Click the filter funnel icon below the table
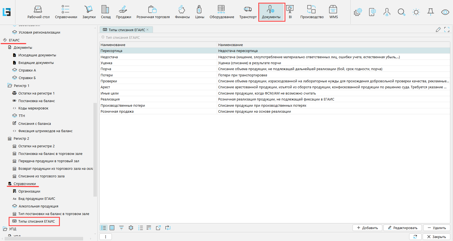Image resolution: width=453 pixels, height=241 pixels. pos(121,228)
